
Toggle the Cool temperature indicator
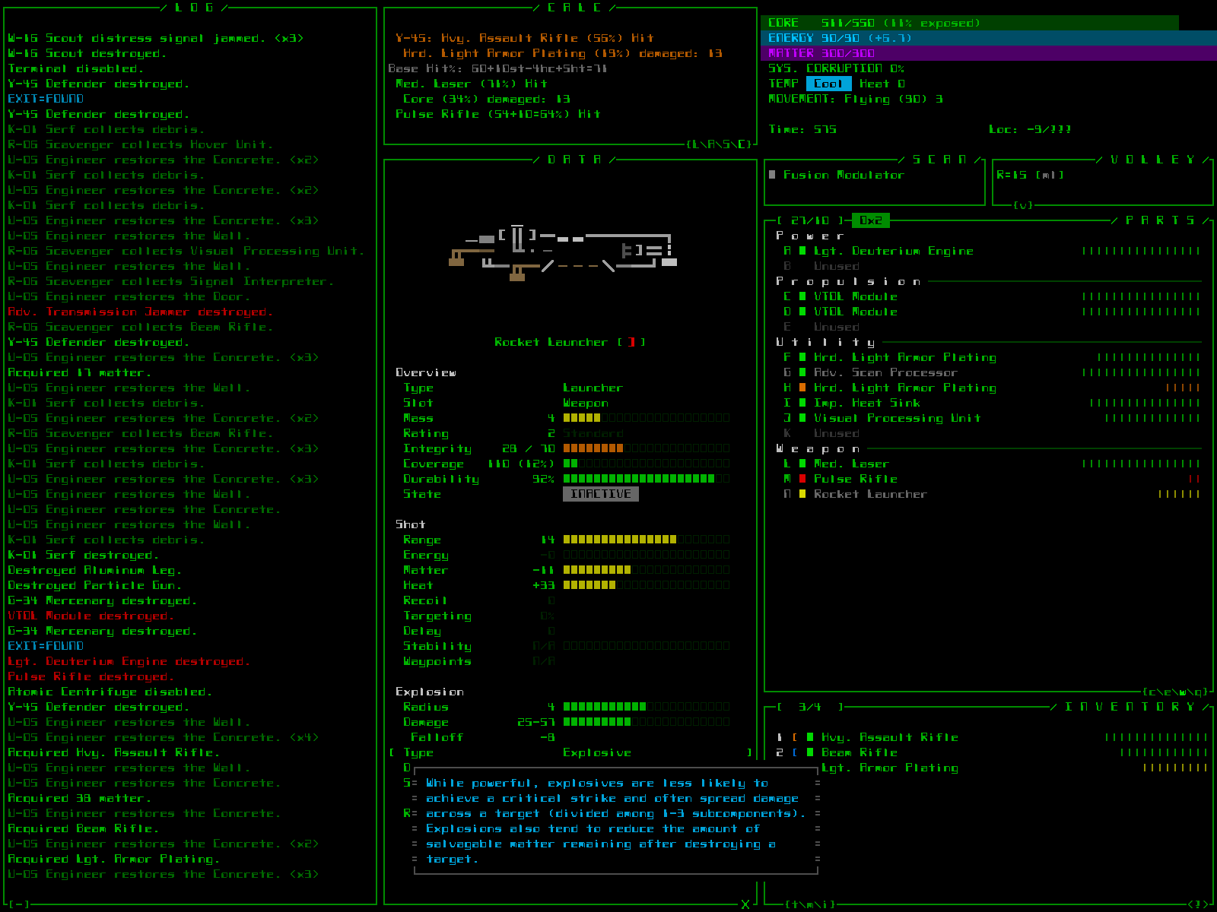[x=828, y=84]
